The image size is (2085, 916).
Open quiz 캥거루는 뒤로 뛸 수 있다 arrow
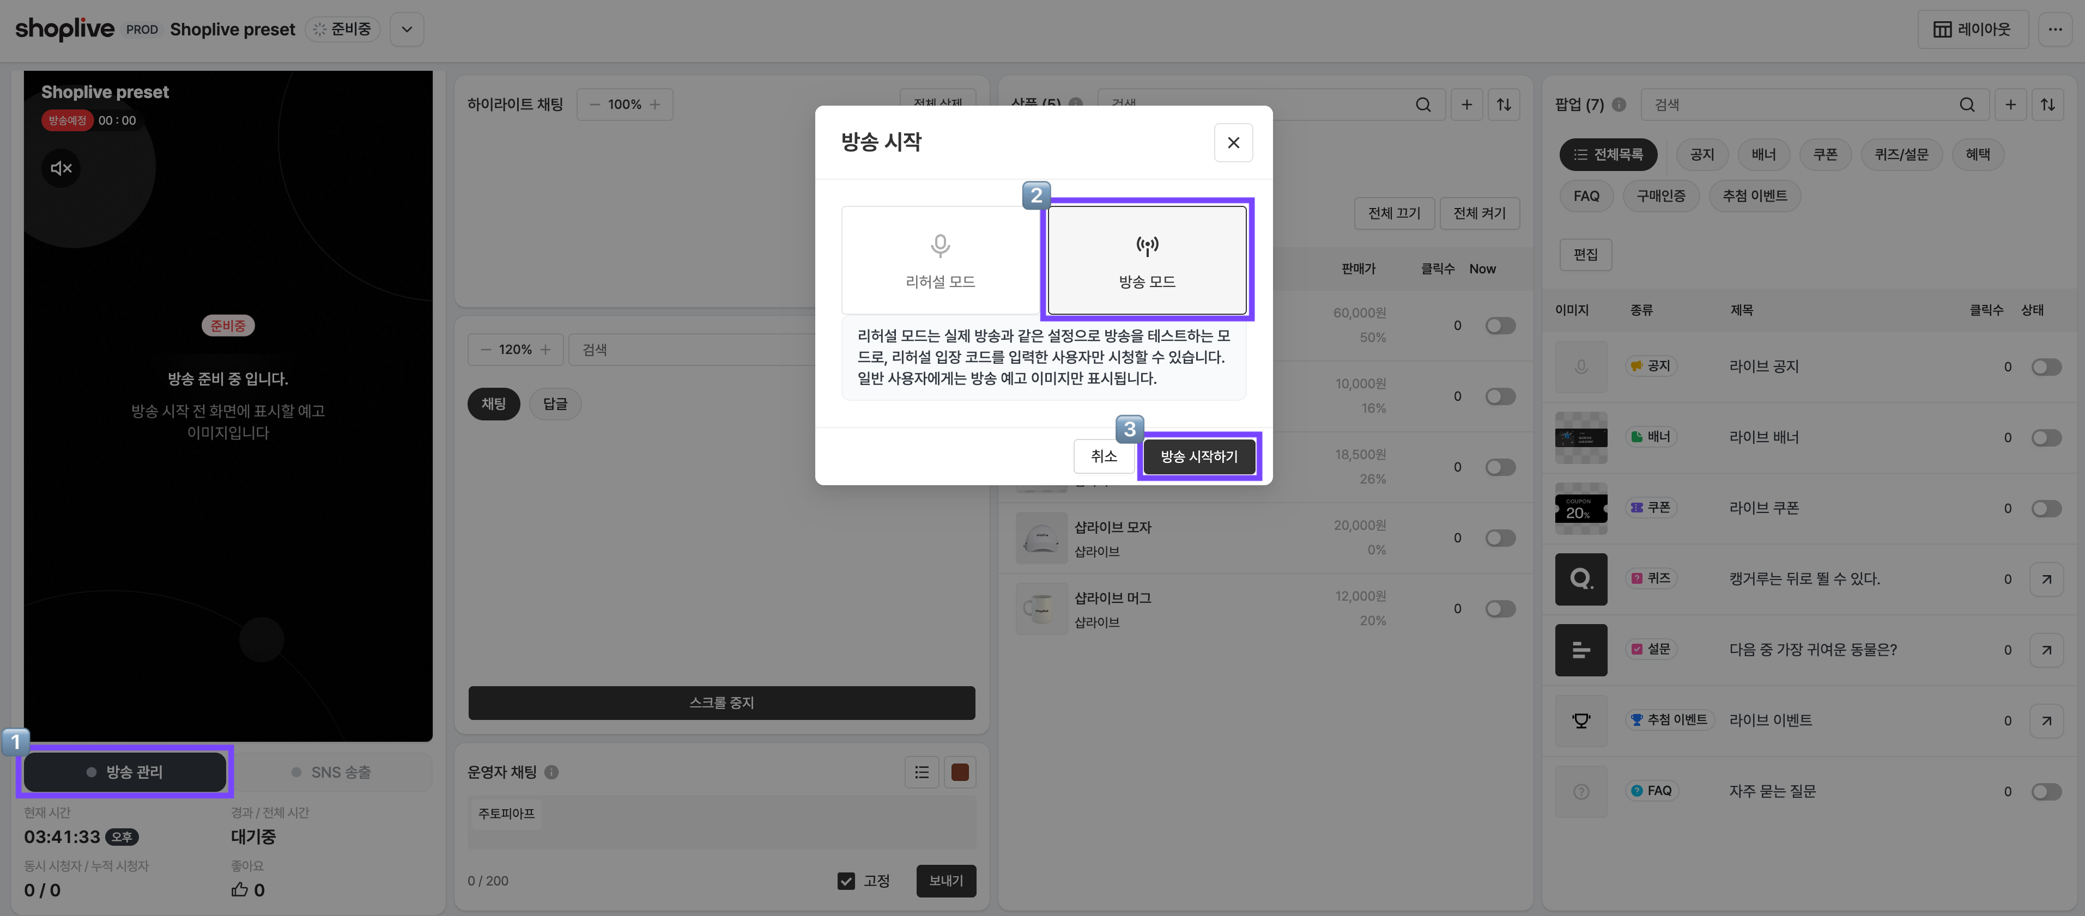[2046, 579]
